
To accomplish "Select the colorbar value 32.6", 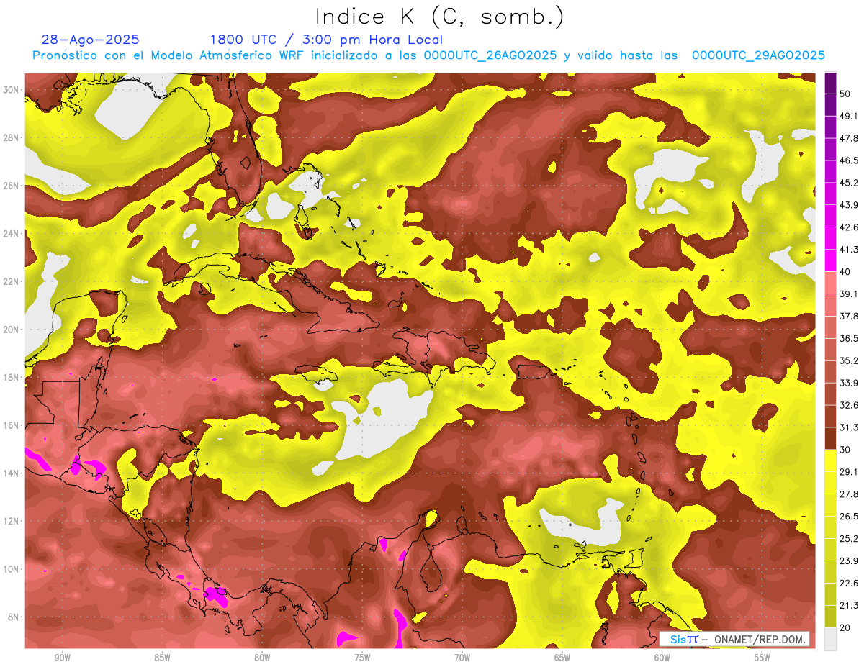I will (849, 405).
